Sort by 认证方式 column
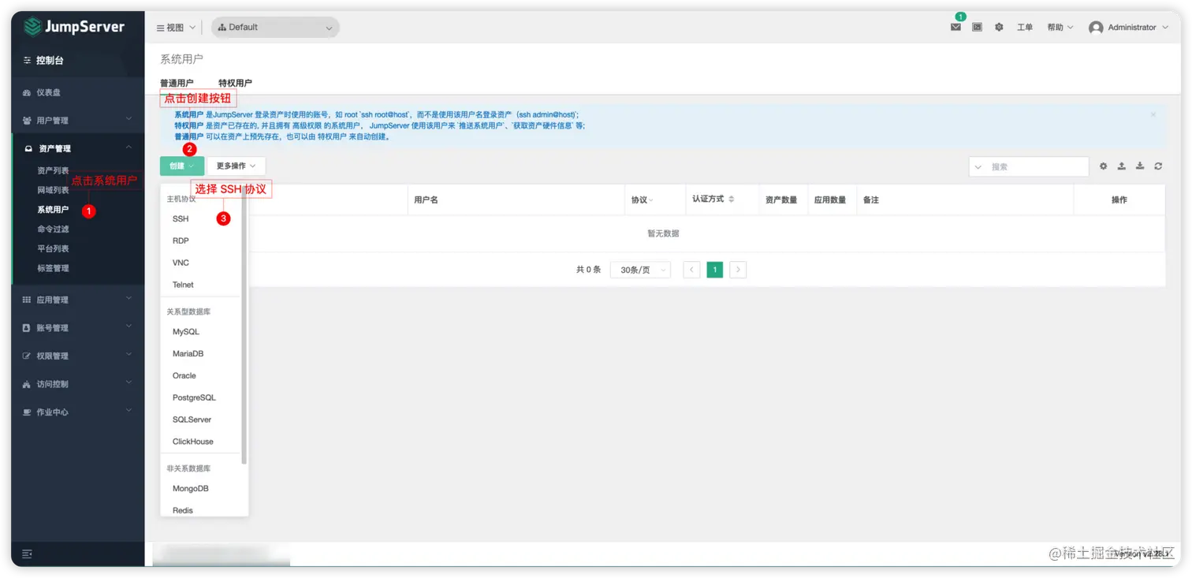 point(713,200)
